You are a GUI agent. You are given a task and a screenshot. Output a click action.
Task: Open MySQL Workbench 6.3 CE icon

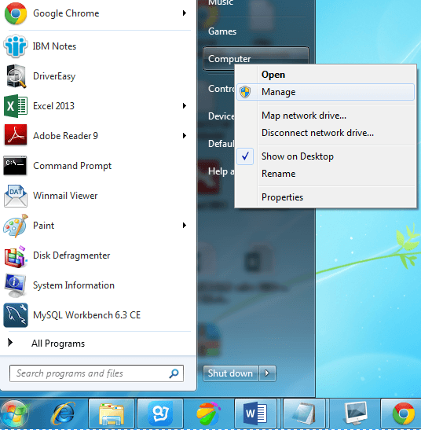click(x=16, y=315)
